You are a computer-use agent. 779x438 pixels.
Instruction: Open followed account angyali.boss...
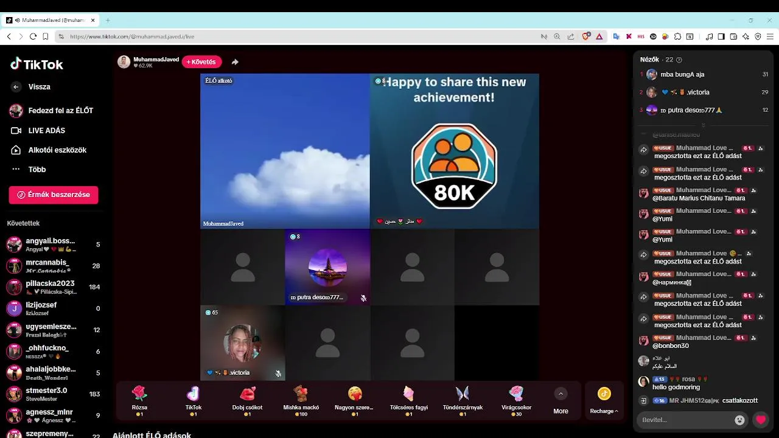[54, 245]
